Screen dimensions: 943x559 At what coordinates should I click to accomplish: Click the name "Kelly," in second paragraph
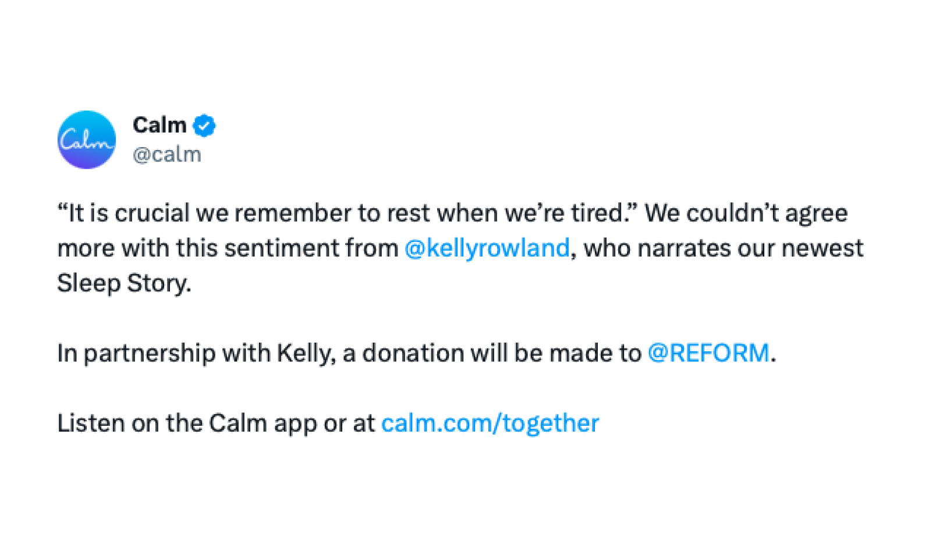tap(306, 353)
